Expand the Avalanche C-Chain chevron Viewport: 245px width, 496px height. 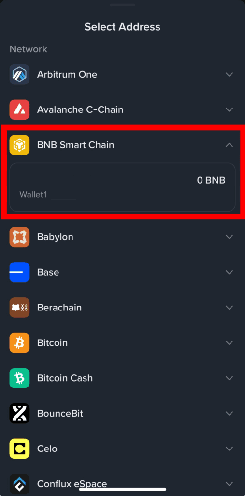[x=229, y=110]
